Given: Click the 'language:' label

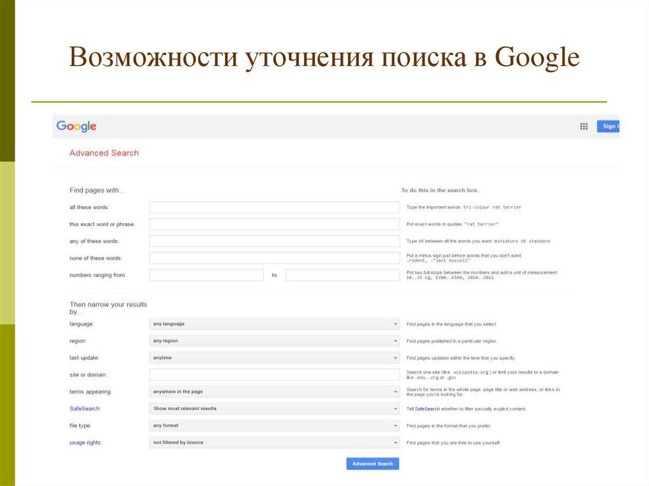Looking at the screenshot, I should [x=82, y=324].
